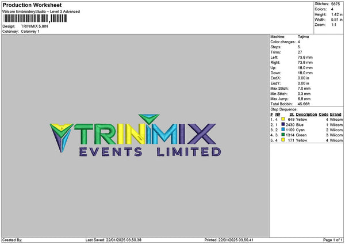
Task: Click the stitch count '649' in row 1
Action: [291, 120]
